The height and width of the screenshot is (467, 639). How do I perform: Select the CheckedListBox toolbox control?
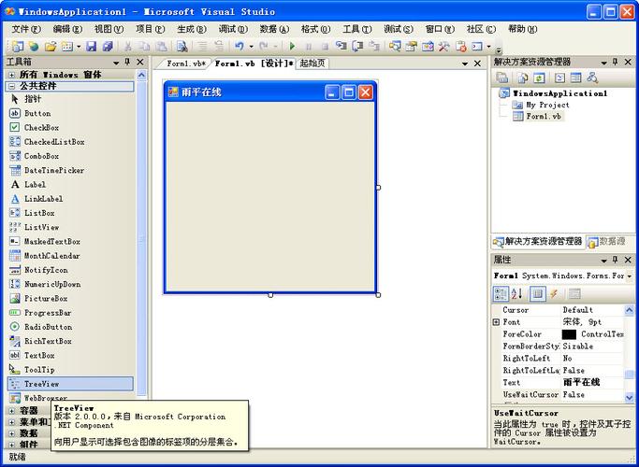click(53, 142)
